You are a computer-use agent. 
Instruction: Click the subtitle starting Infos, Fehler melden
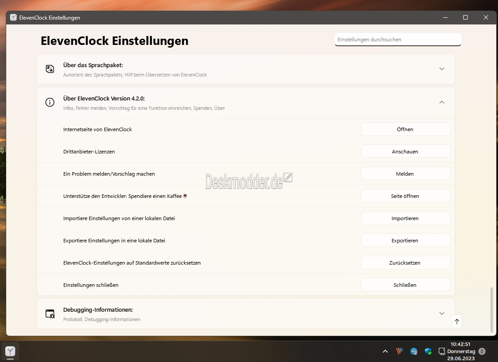click(144, 108)
